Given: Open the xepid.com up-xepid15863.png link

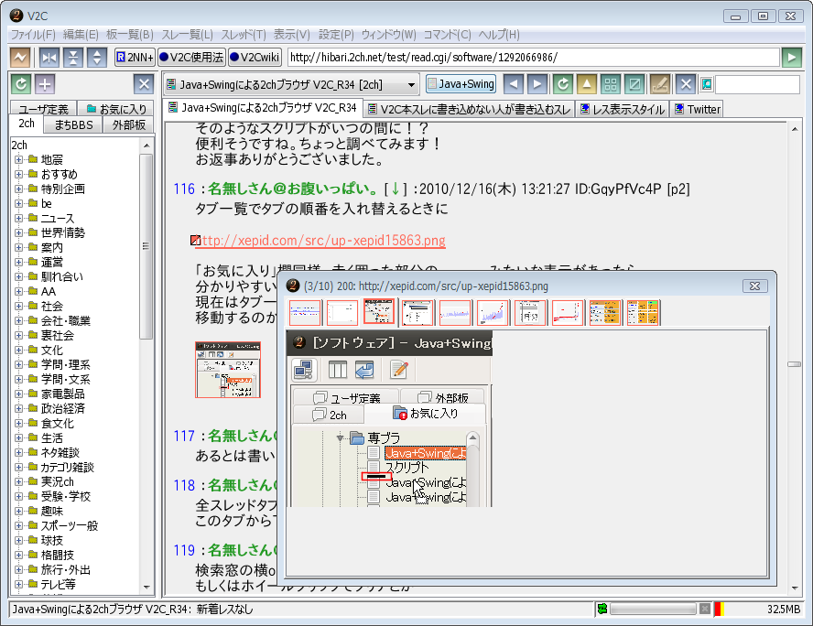Looking at the screenshot, I should point(320,241).
